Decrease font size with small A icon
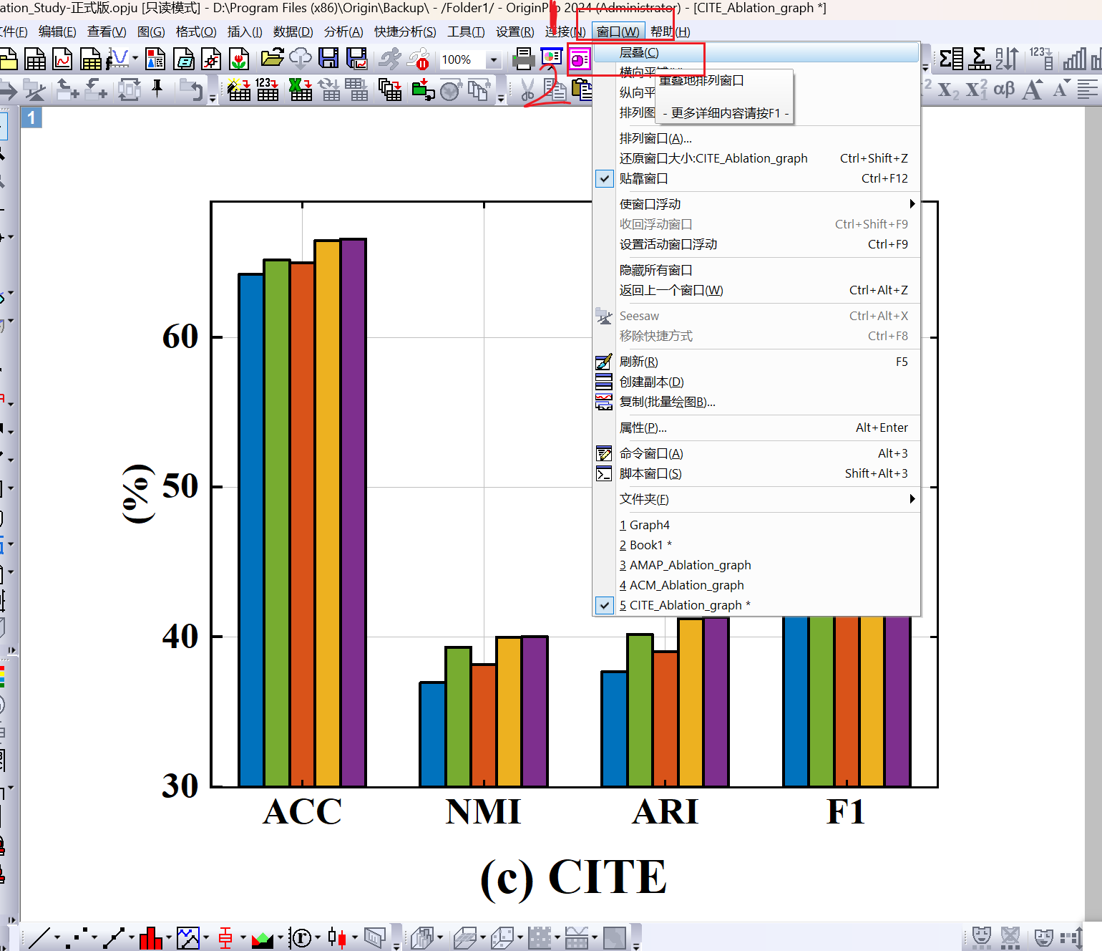This screenshot has height=951, width=1102. click(x=1061, y=89)
